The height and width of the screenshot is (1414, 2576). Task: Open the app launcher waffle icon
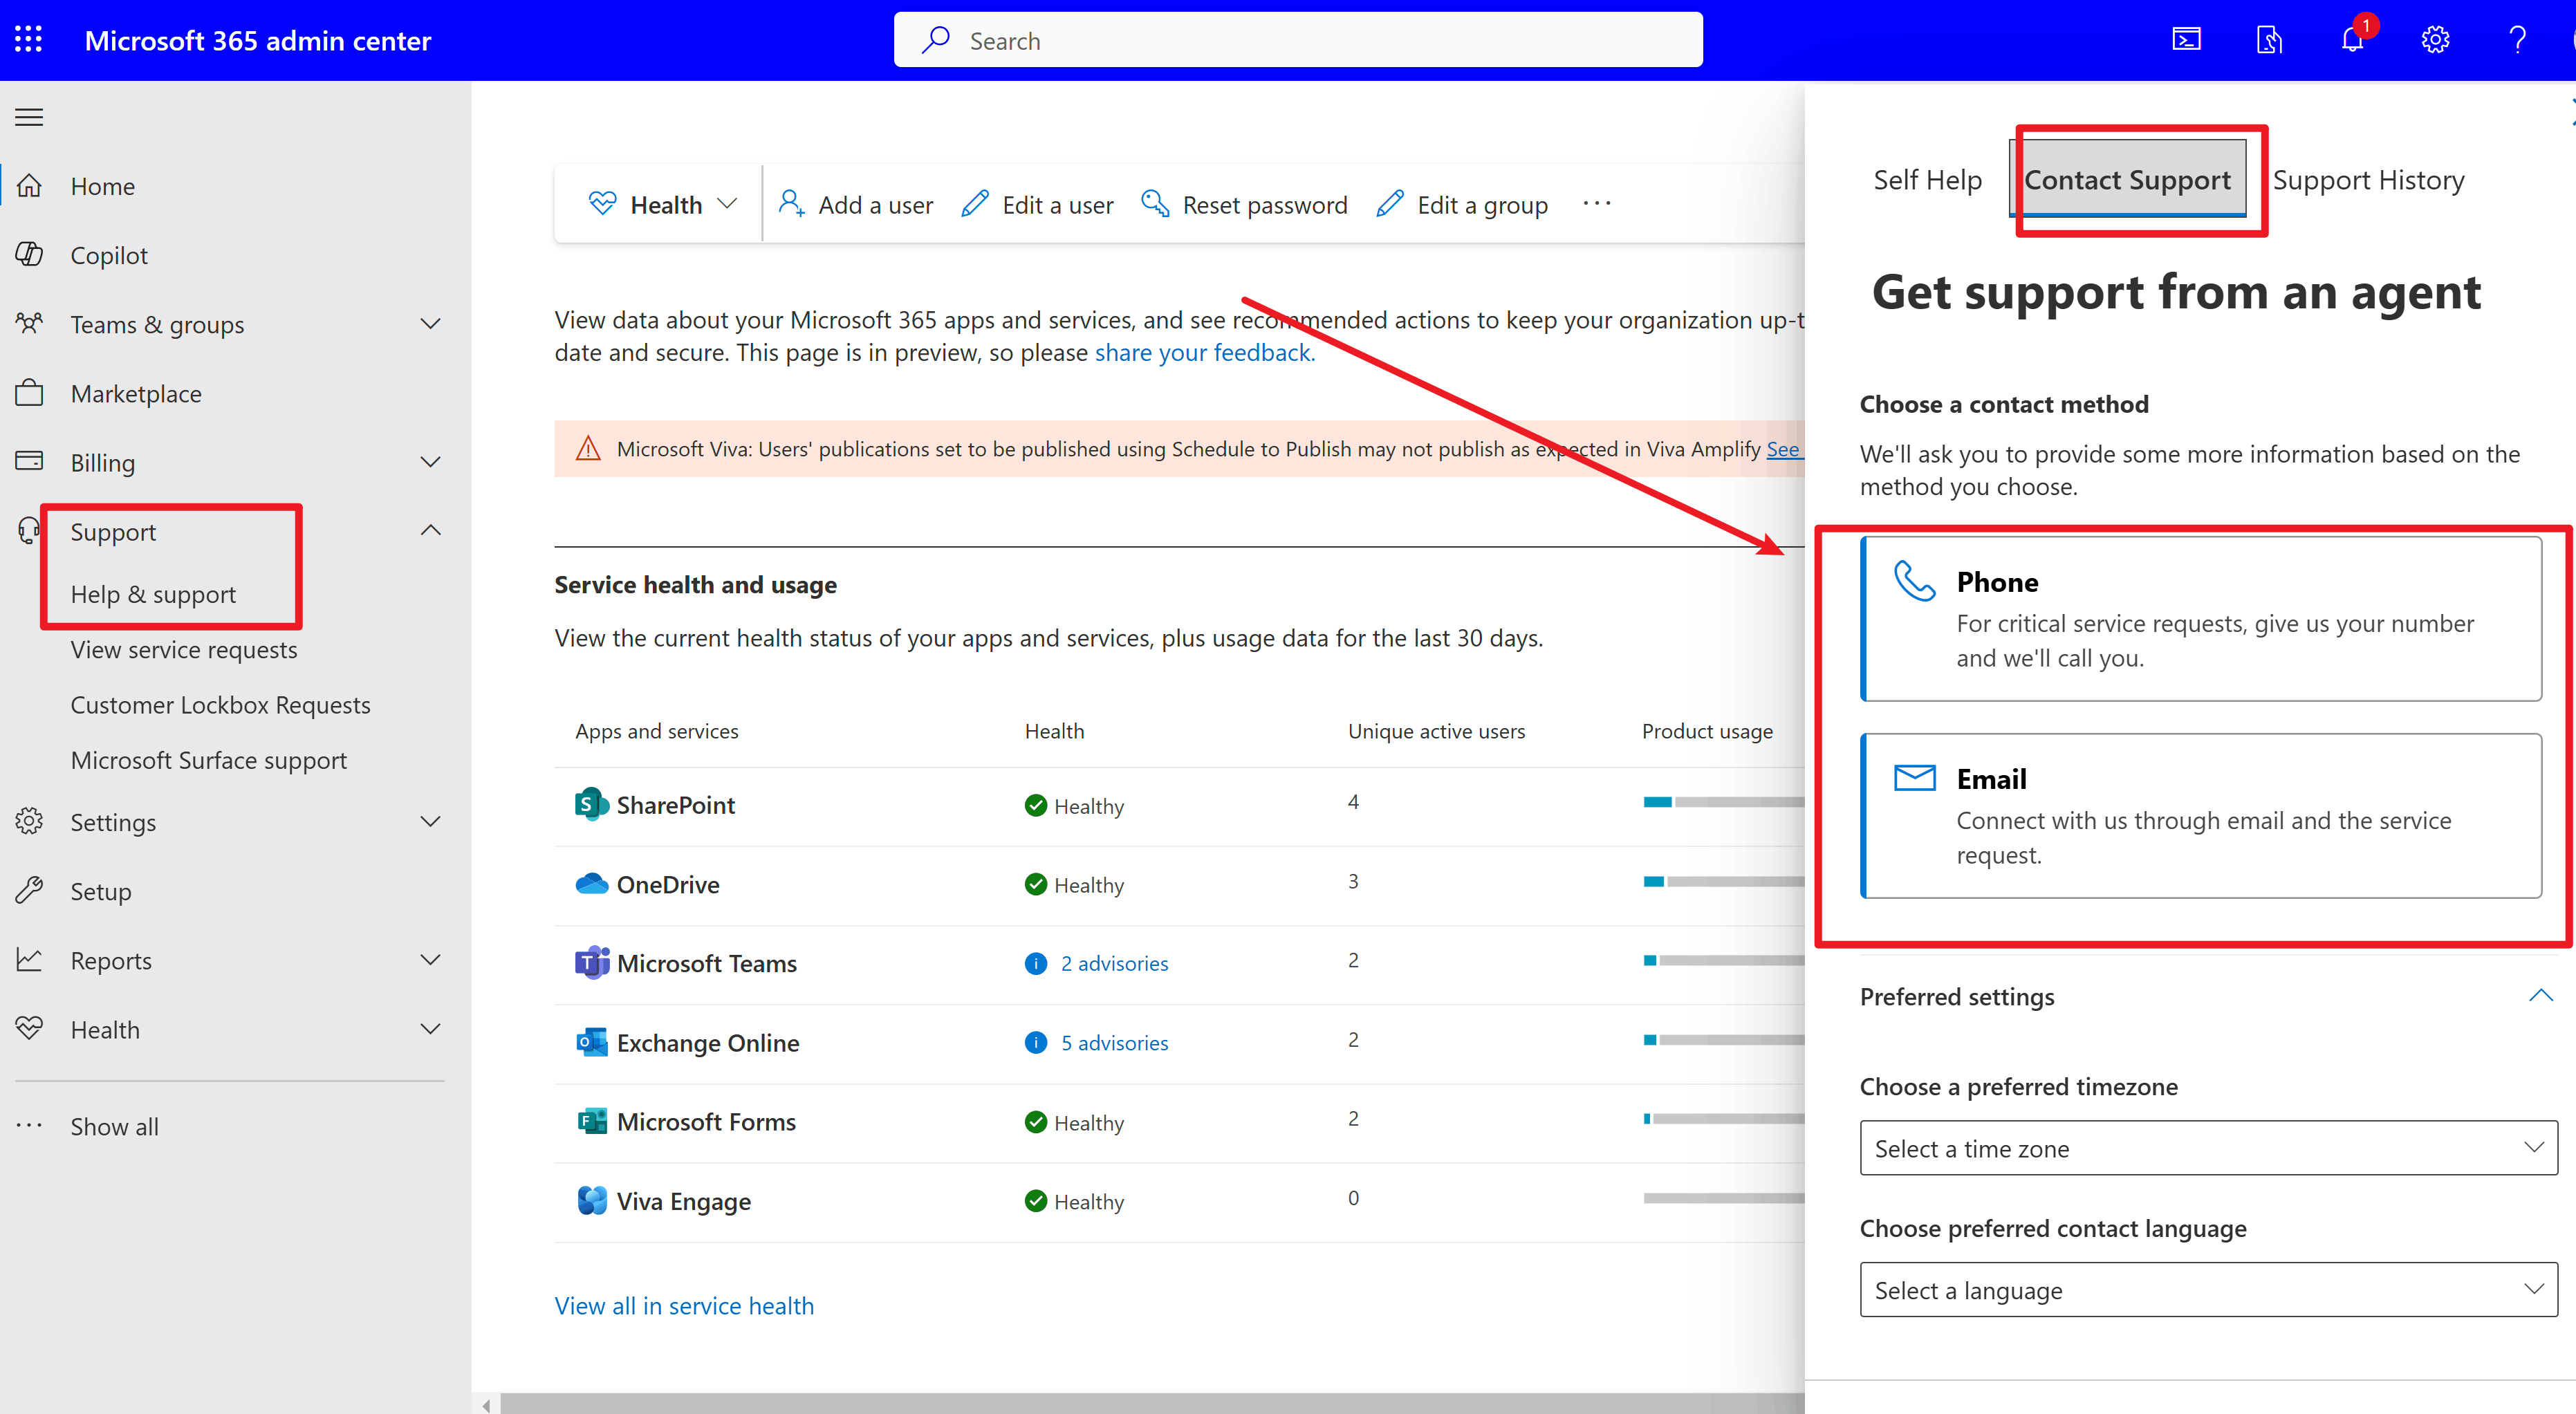click(28, 39)
